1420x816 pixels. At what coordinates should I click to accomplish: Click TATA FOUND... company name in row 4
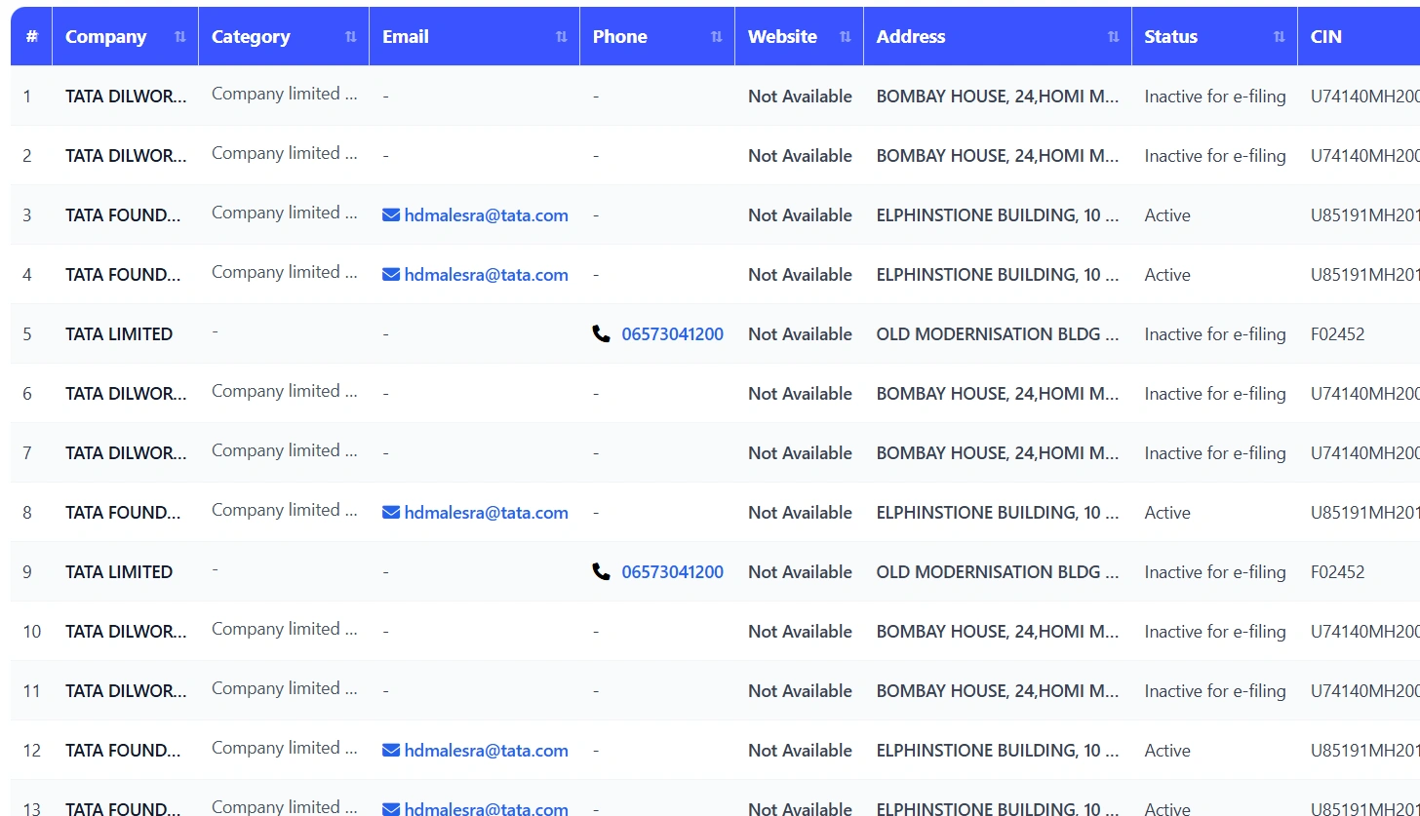click(x=123, y=275)
